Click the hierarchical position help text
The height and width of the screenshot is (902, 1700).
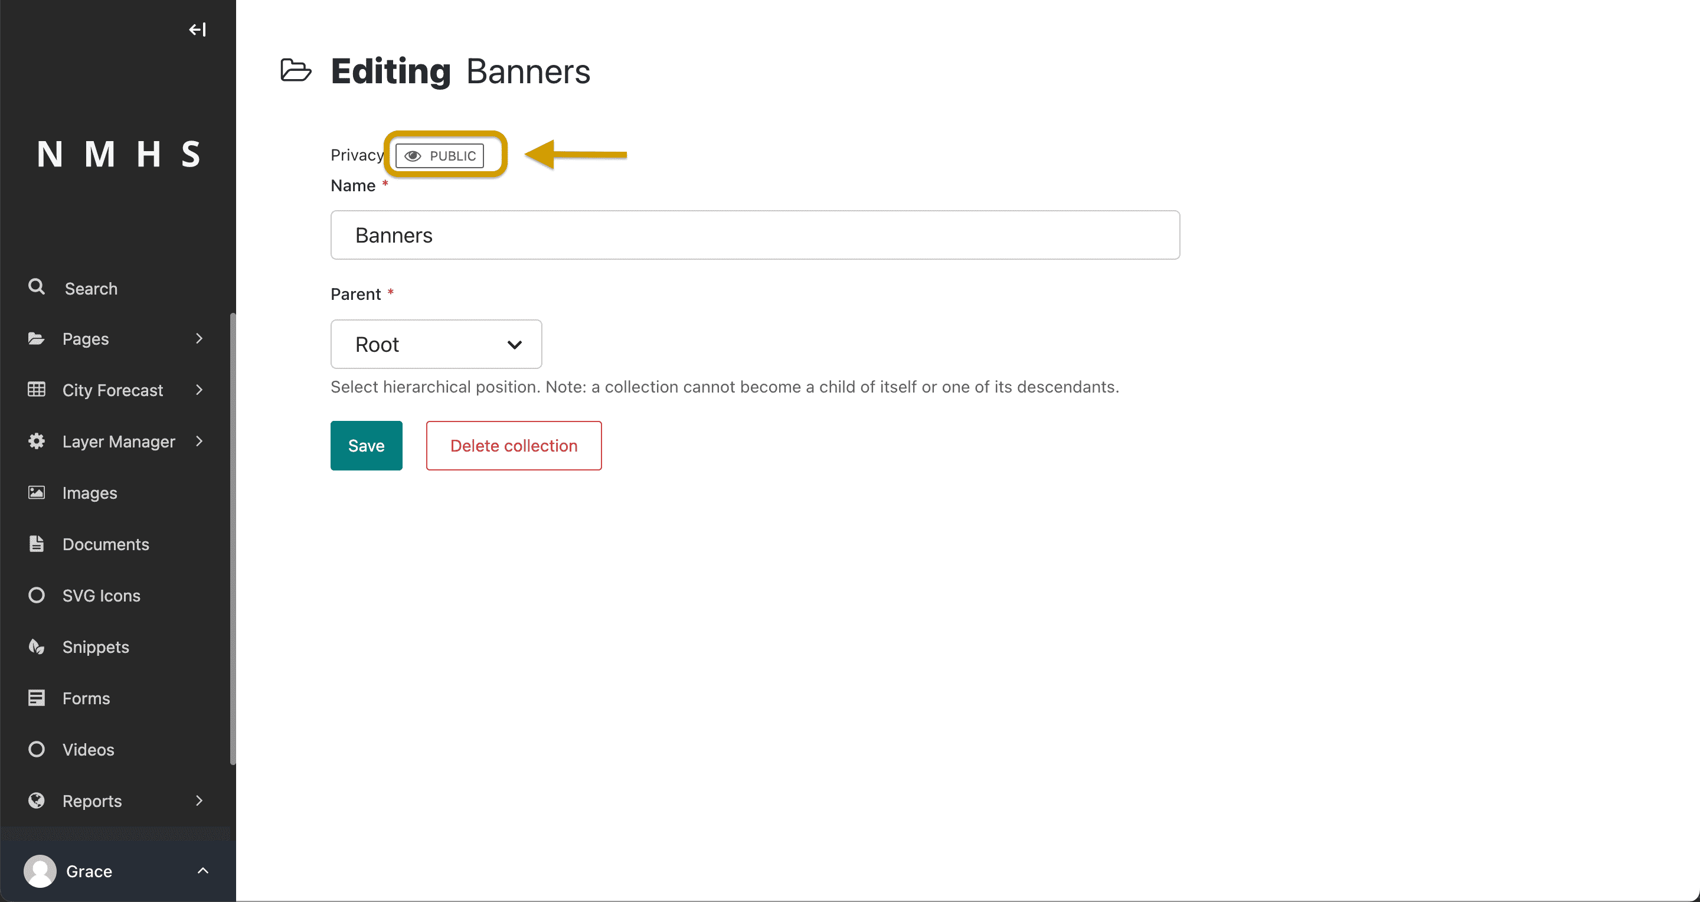click(725, 387)
